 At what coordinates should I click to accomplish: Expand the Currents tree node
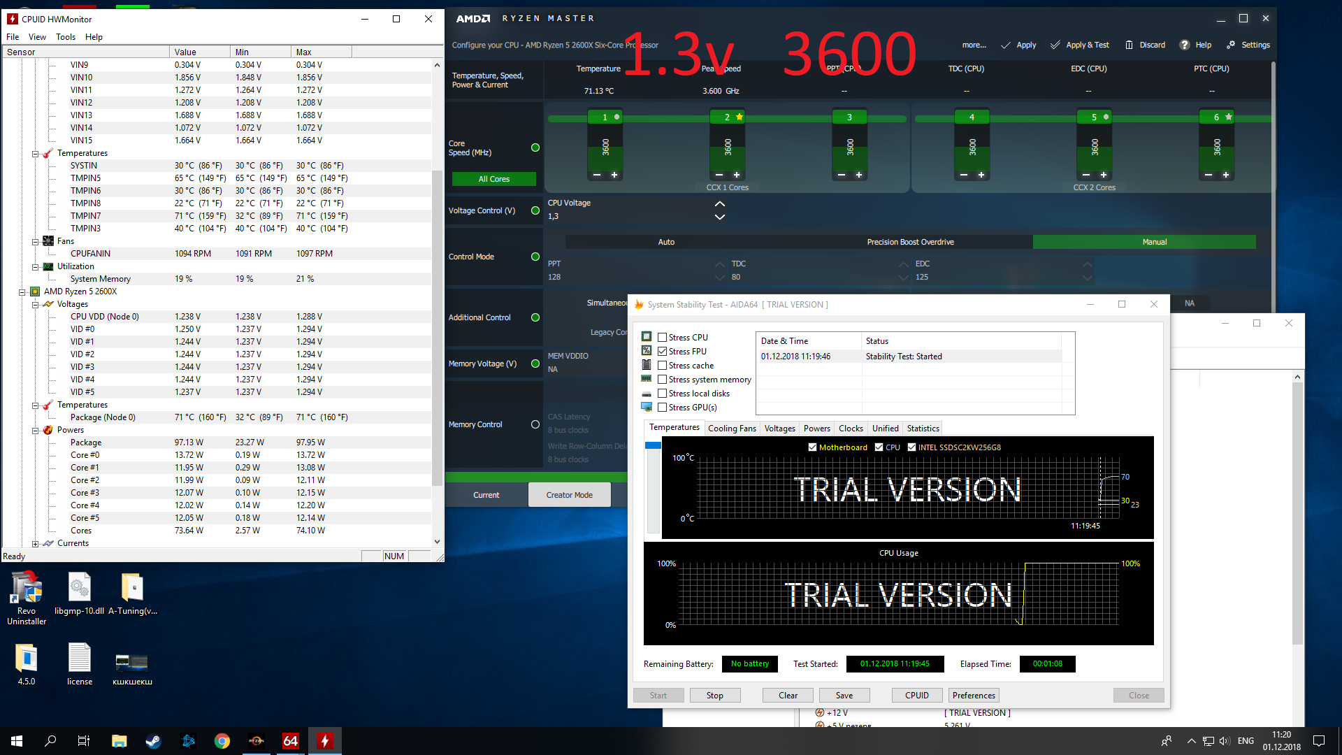(35, 544)
